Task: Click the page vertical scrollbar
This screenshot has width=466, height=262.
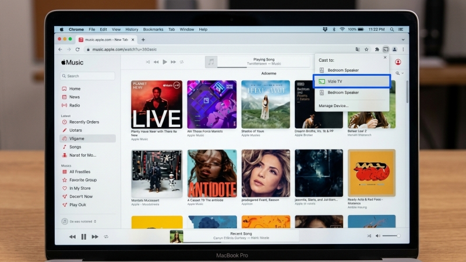Action: 407,91
